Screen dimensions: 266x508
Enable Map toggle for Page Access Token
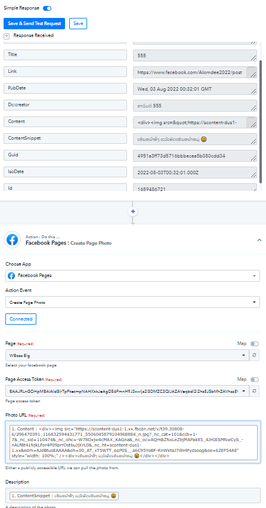point(254,380)
